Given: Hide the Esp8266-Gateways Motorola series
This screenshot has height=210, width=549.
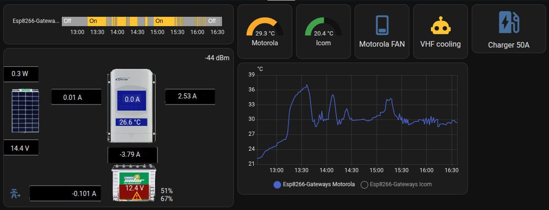Looking at the screenshot, I should tap(314, 184).
